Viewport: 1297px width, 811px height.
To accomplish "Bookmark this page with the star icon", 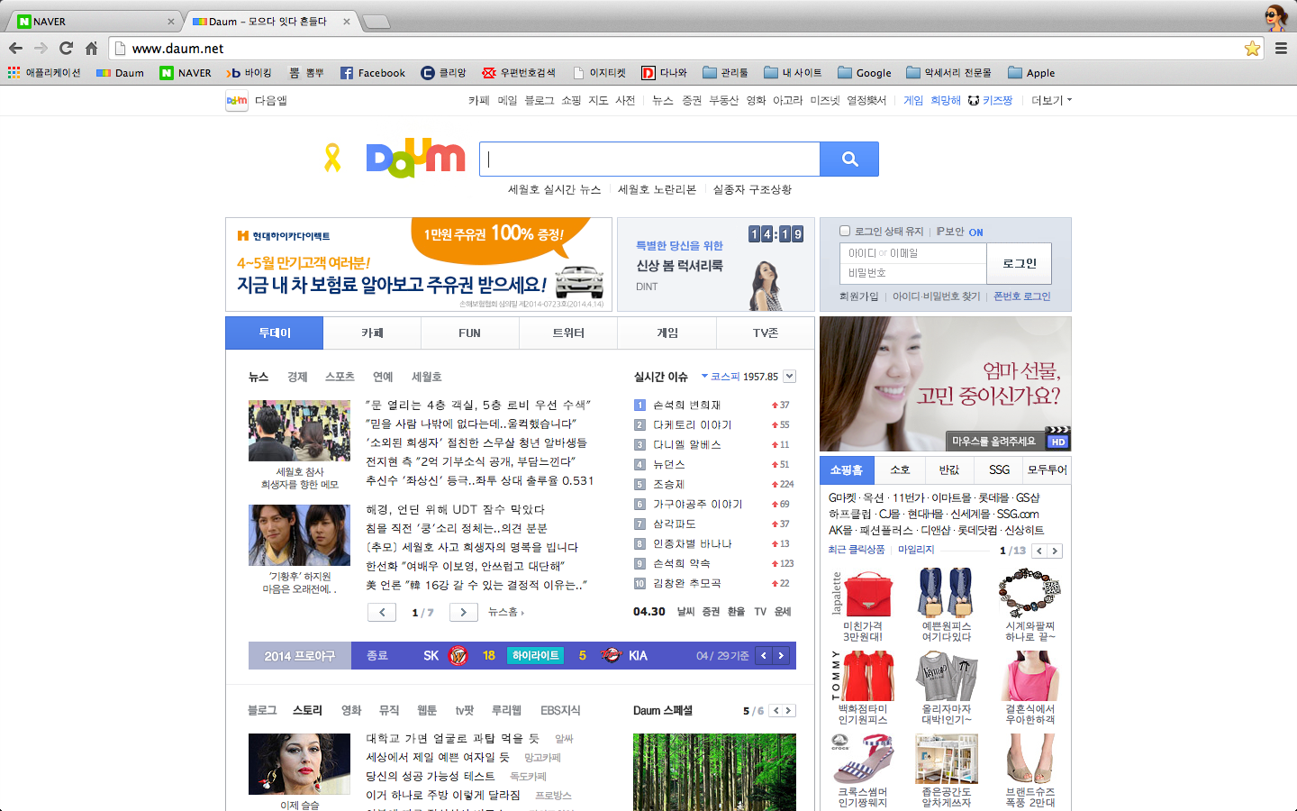I will pos(1252,49).
